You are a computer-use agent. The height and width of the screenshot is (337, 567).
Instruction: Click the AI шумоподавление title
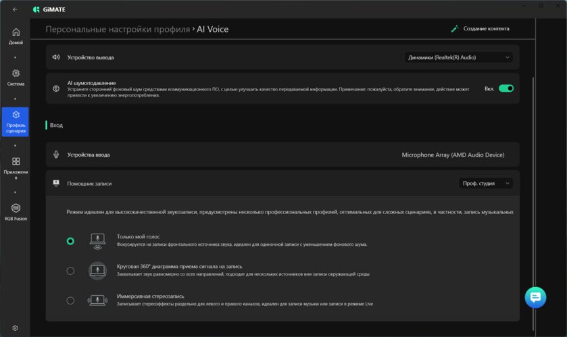coord(91,83)
